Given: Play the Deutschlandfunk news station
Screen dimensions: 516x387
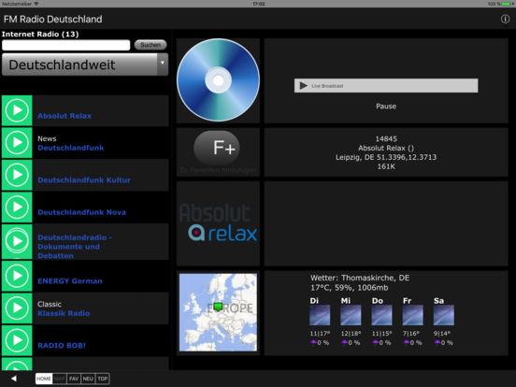Looking at the screenshot, I should (17, 143).
